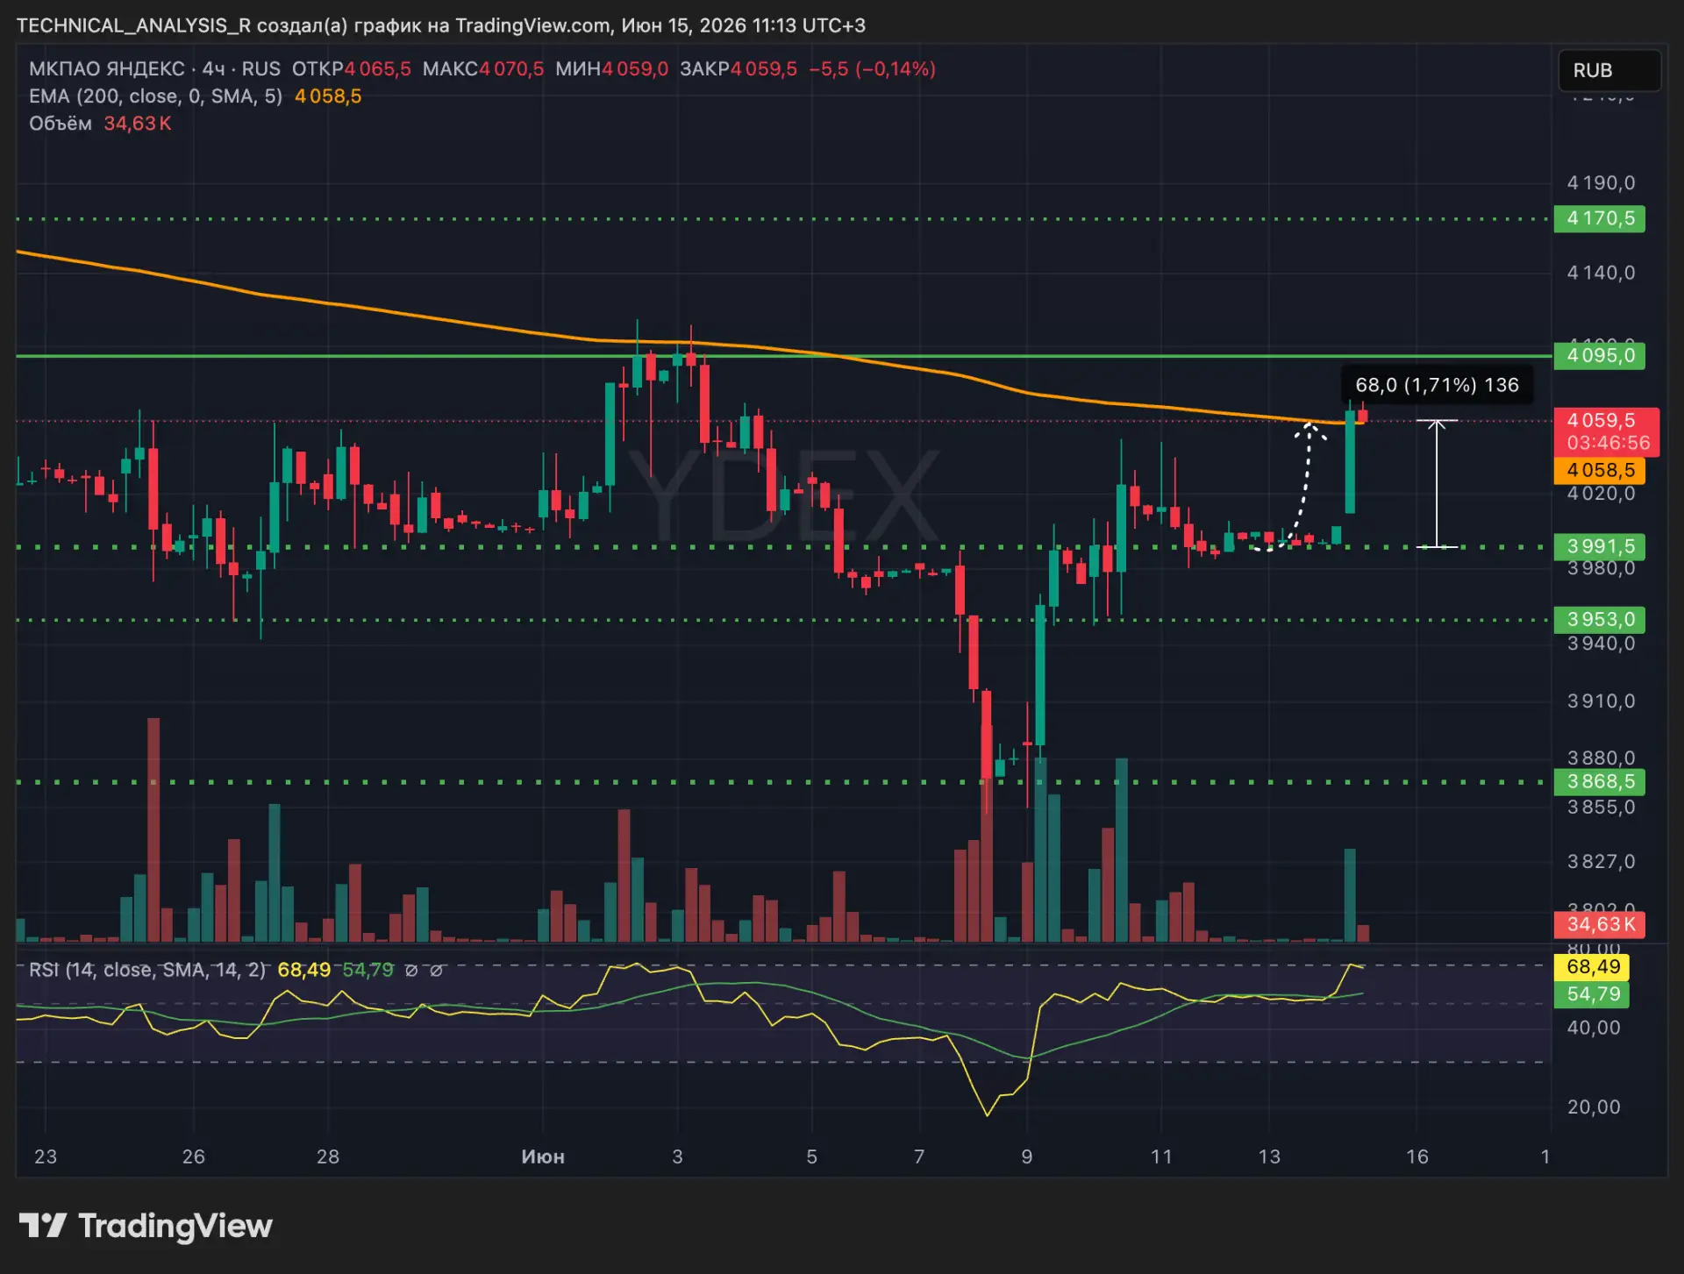The height and width of the screenshot is (1274, 1684).
Task: Select the 4 095,0 resistance level label
Action: coord(1599,355)
